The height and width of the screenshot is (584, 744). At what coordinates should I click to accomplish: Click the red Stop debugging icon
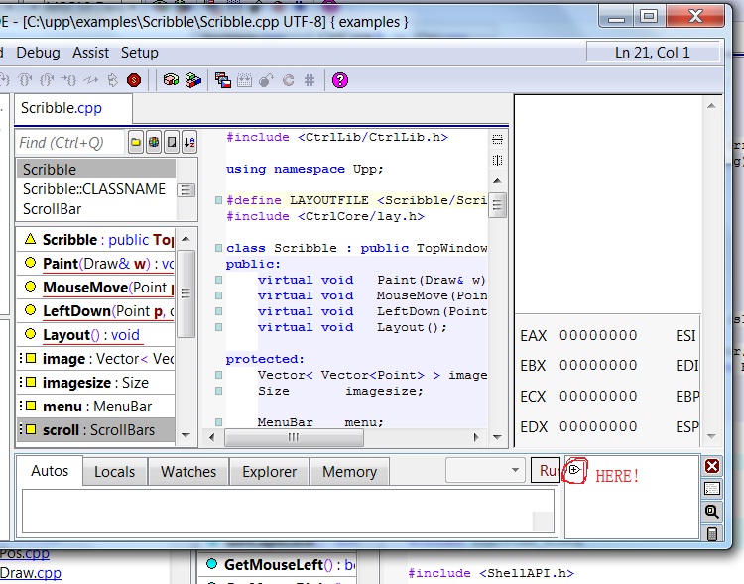click(133, 80)
